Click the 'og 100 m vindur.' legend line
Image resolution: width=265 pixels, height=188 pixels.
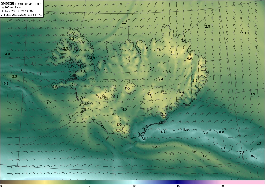click(x=11, y=7)
